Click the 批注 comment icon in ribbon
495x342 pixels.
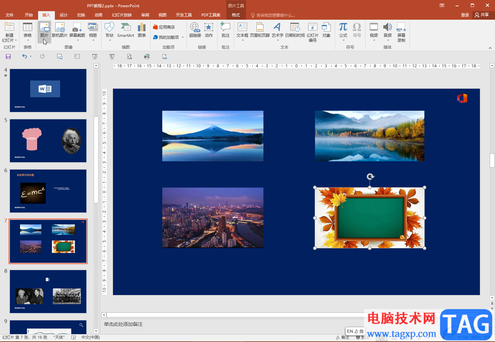point(225,30)
